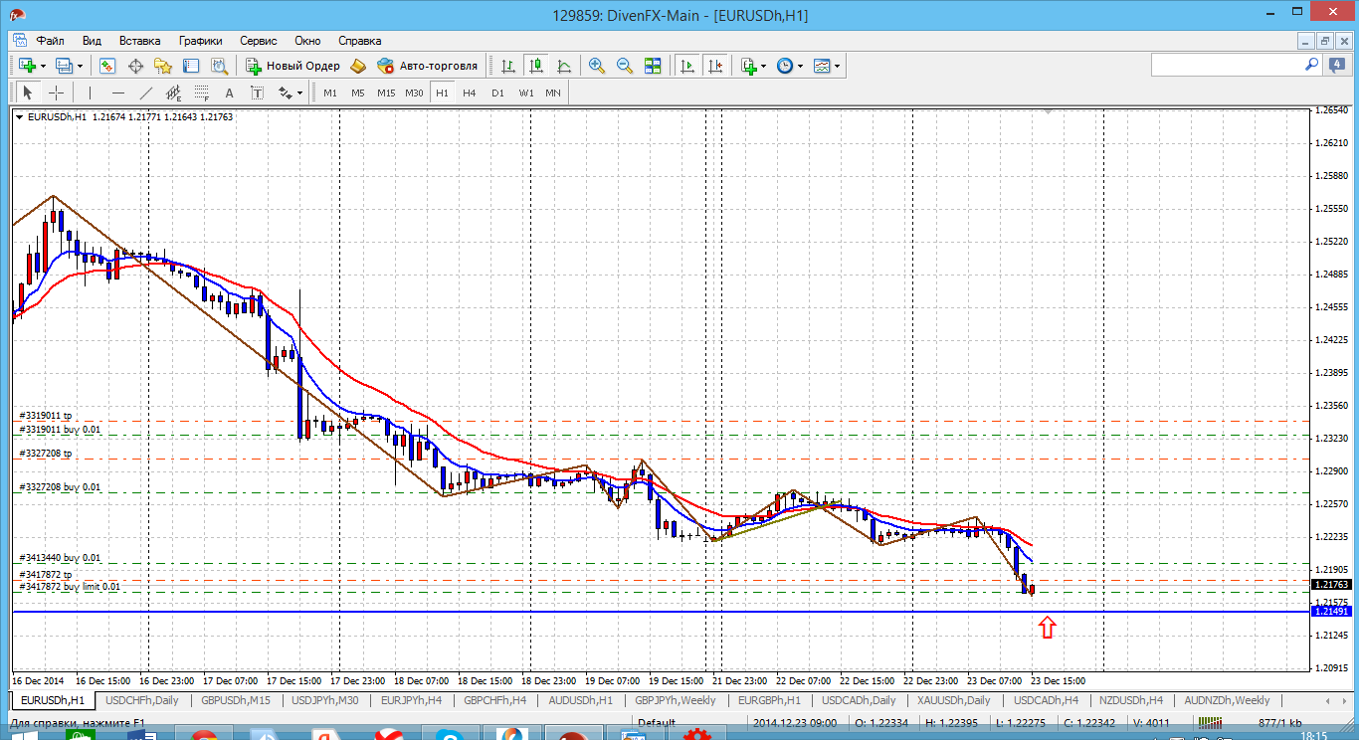Zoom out of the chart
The width and height of the screenshot is (1362, 740).
click(625, 66)
